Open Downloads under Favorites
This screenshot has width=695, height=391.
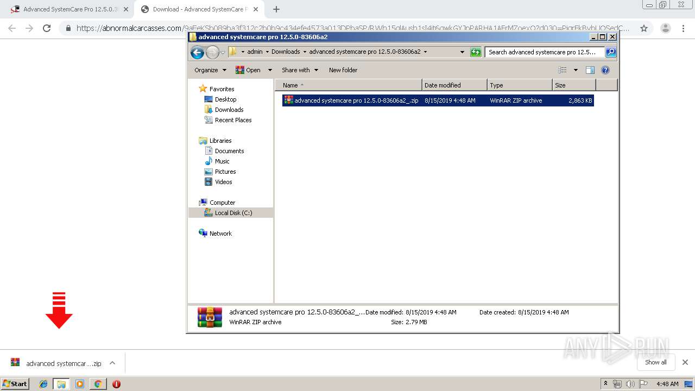click(229, 110)
